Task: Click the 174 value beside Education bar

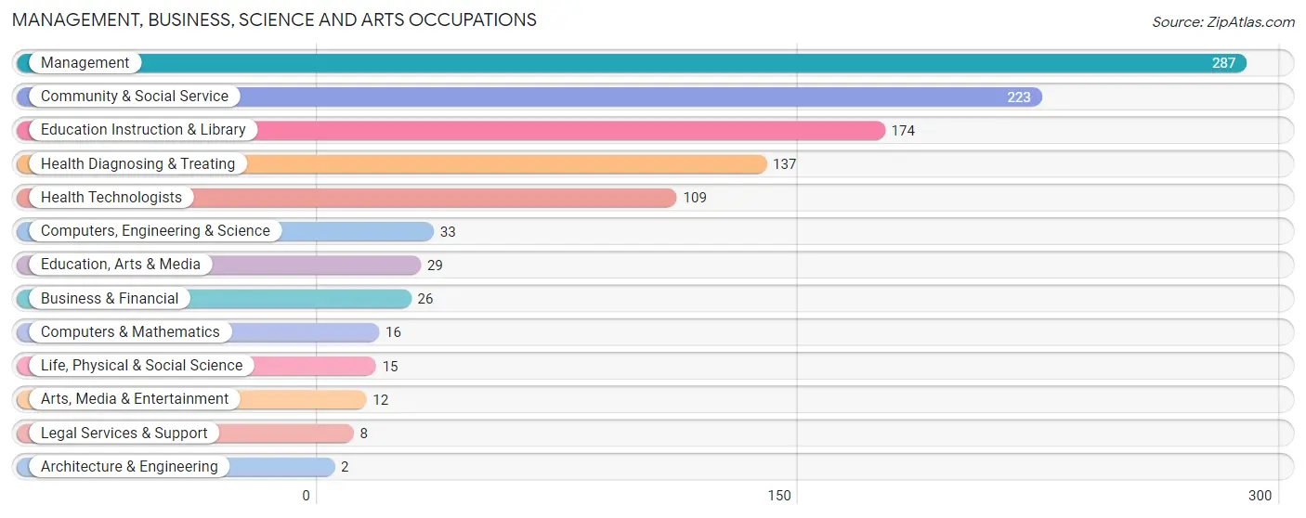Action: click(x=903, y=131)
